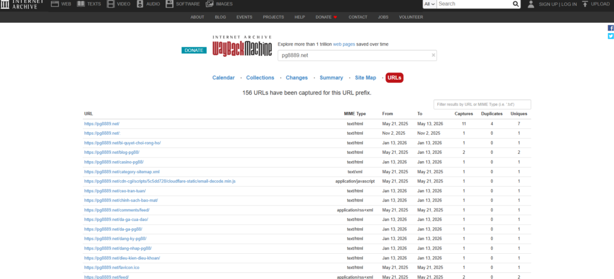Open the About menu item
The width and height of the screenshot is (614, 279).
click(197, 17)
